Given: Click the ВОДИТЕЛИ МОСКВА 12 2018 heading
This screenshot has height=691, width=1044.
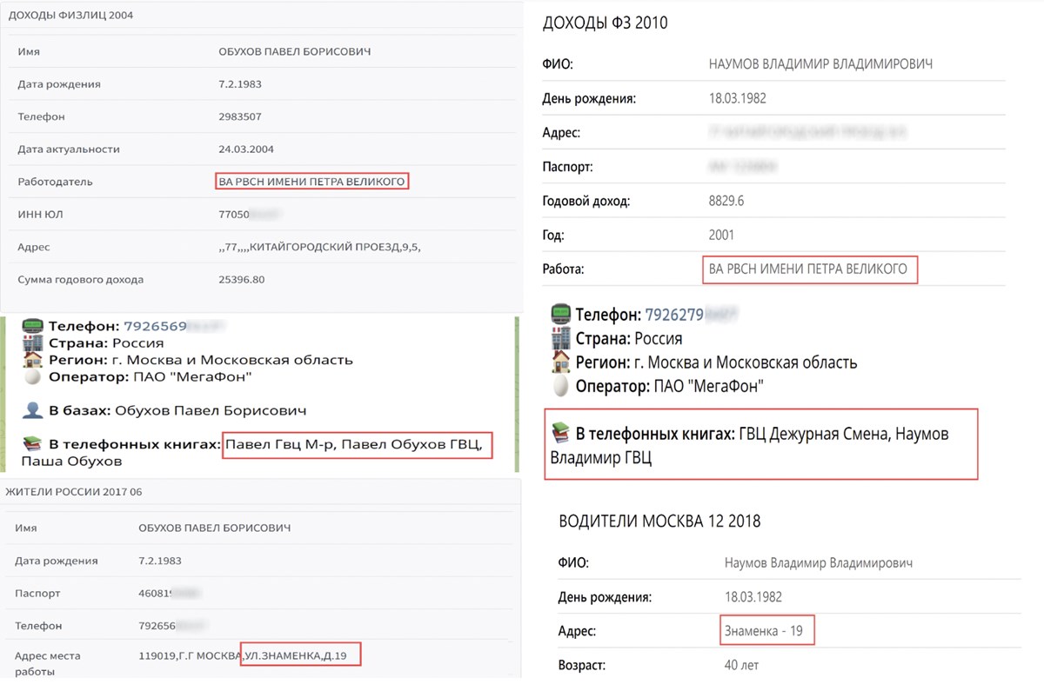Looking at the screenshot, I should pos(659,522).
